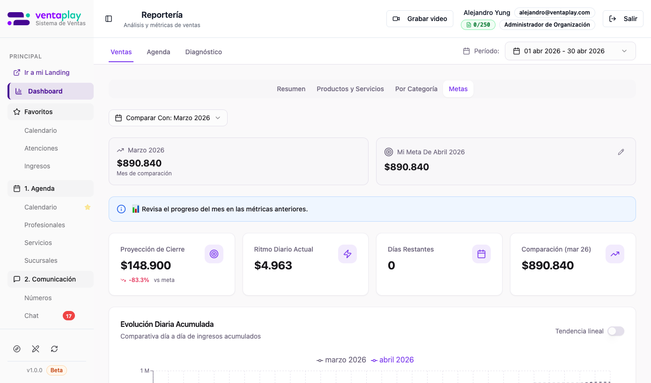Click the target icon in Proyección de Cierre

[214, 254]
